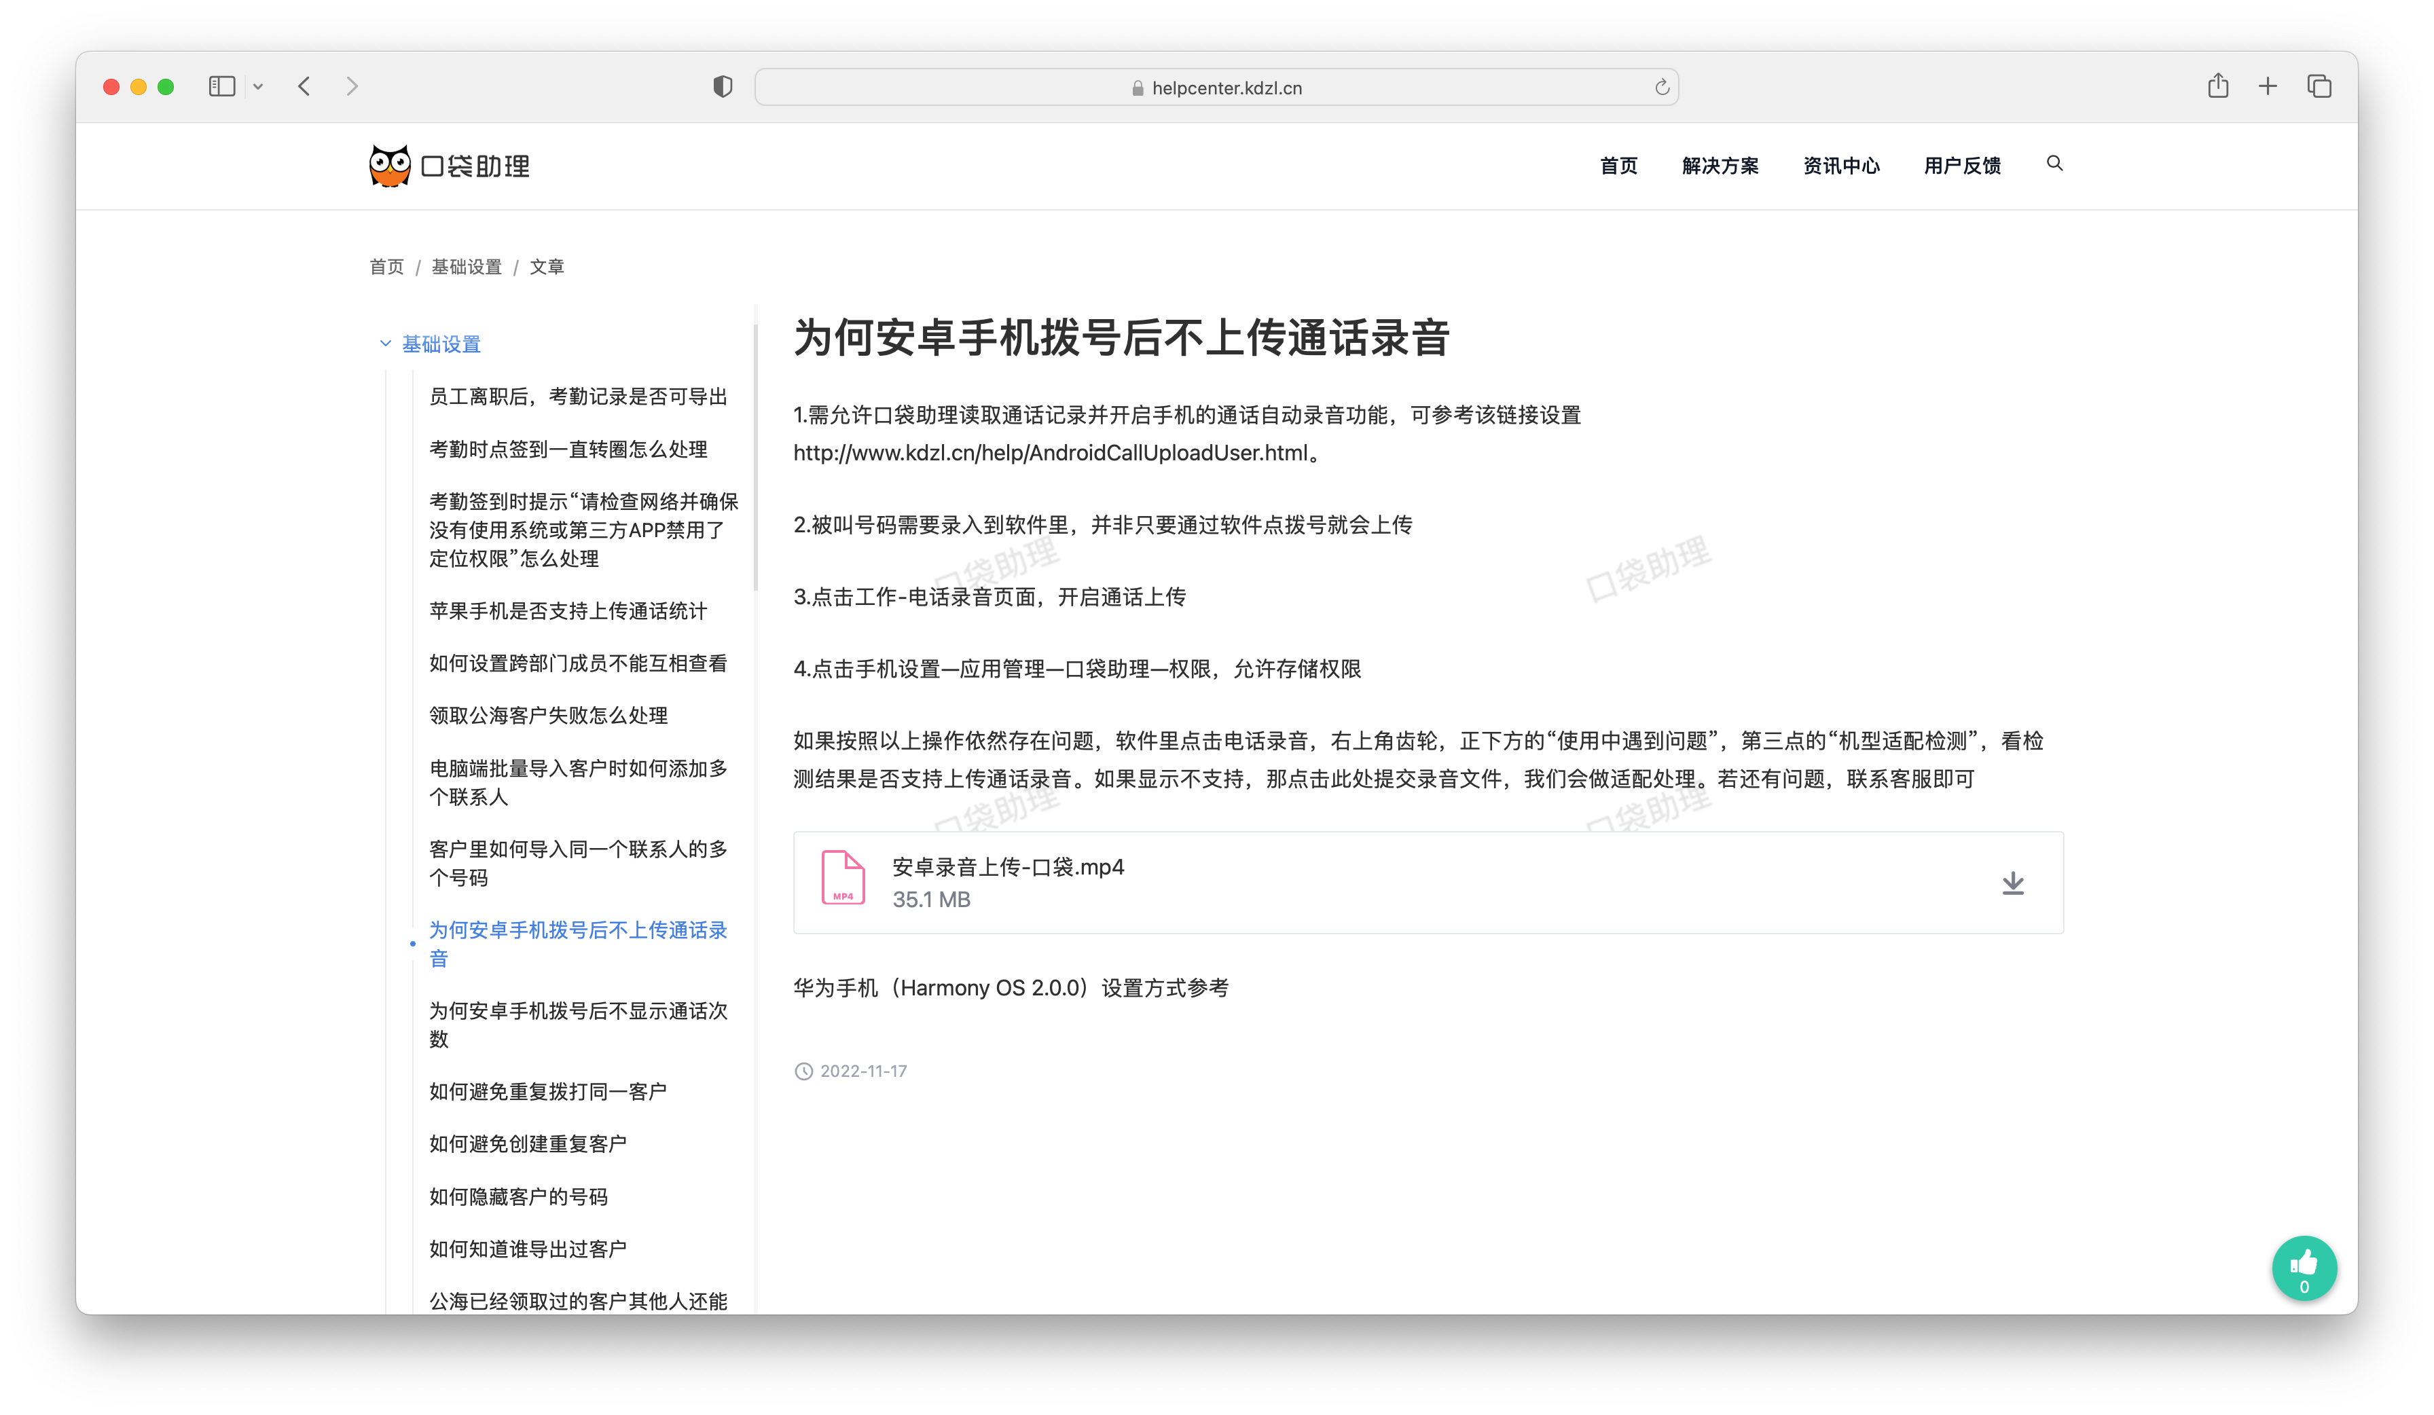Open 苹果手机是否支持上传通话统计 article
Viewport: 2434px width, 1415px height.
[x=568, y=611]
